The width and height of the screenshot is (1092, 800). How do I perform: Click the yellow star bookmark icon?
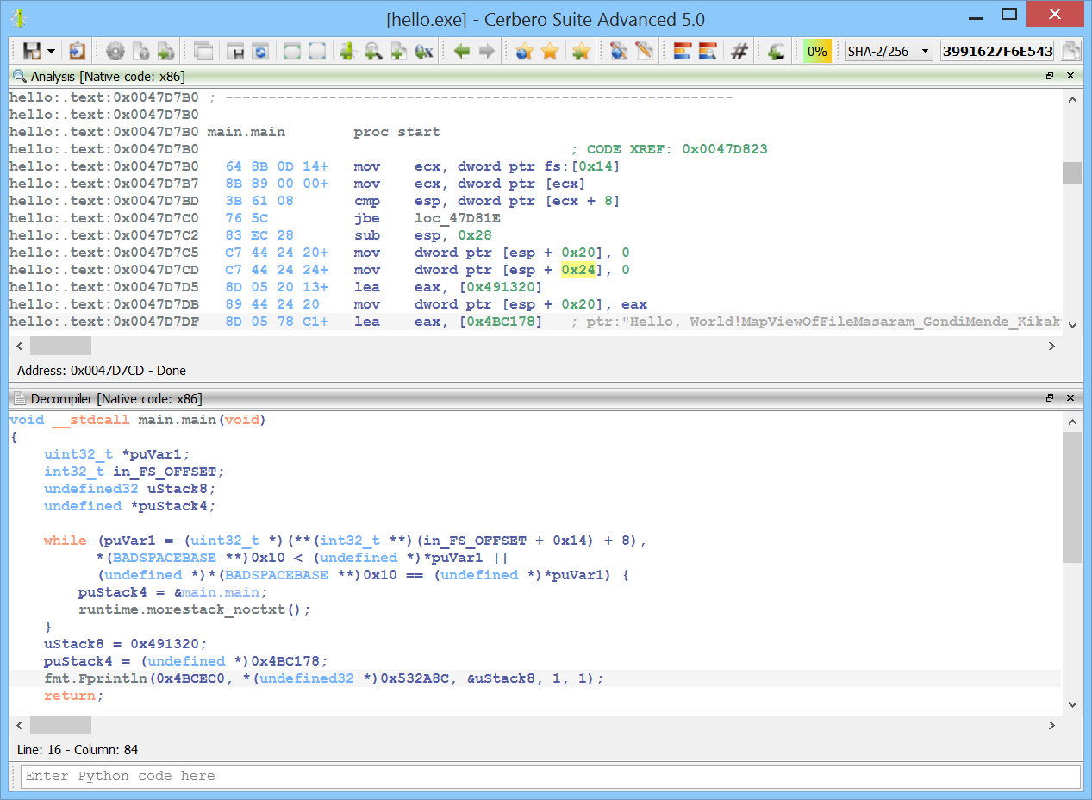(549, 51)
